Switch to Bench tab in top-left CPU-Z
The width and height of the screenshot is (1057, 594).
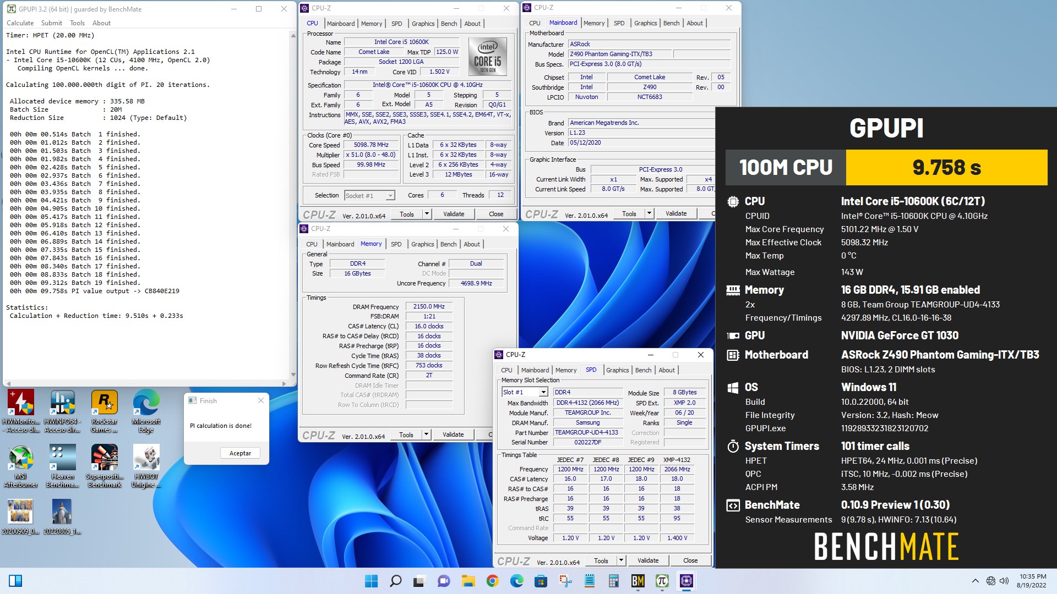449,24
